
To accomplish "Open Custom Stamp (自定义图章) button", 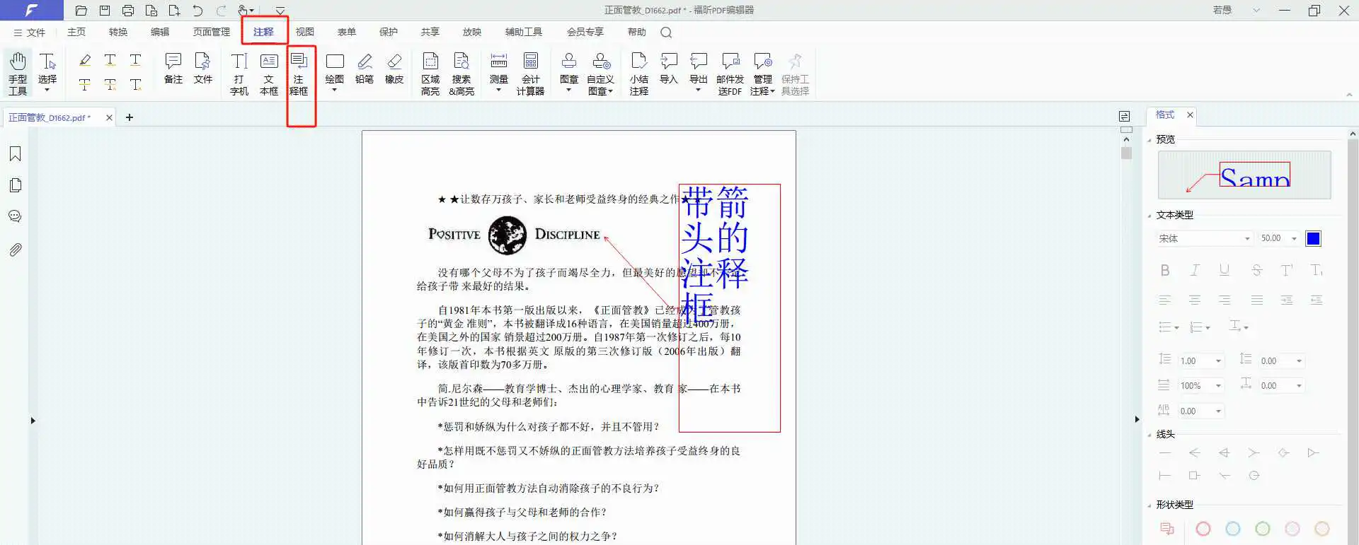I will tap(600, 73).
